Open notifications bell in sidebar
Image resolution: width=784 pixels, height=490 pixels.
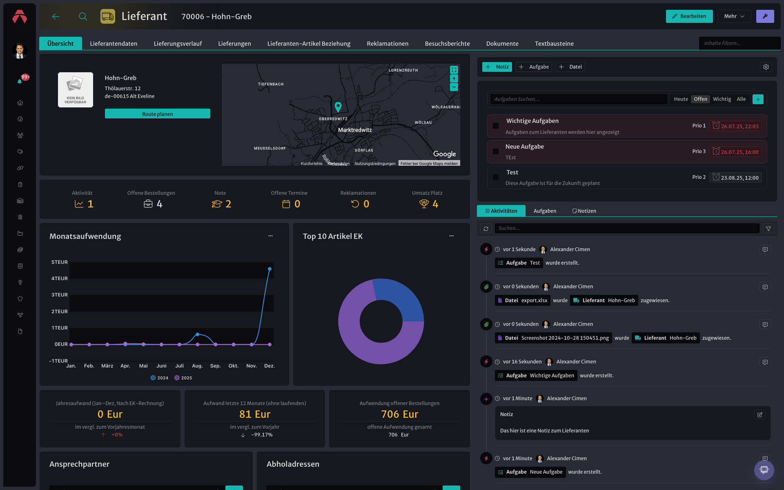[x=20, y=81]
